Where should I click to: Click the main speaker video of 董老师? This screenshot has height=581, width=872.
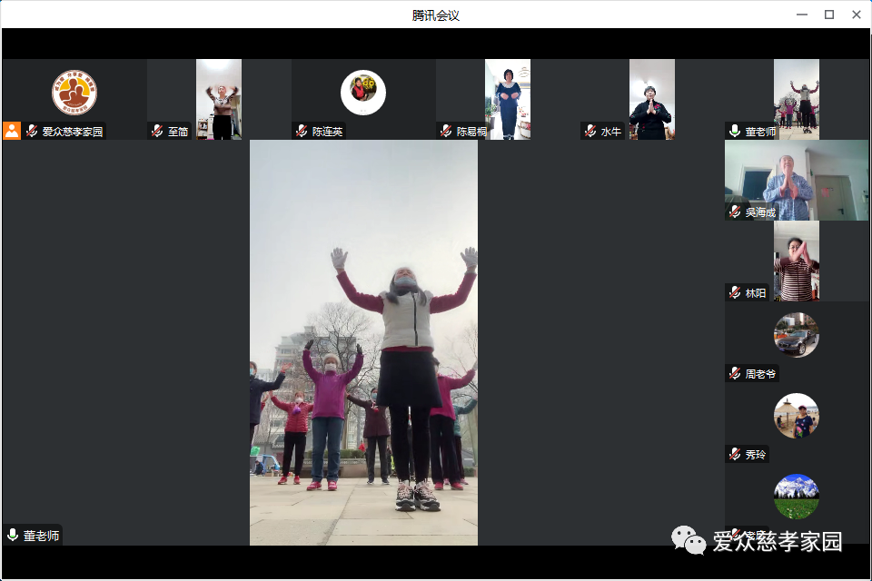click(x=363, y=342)
